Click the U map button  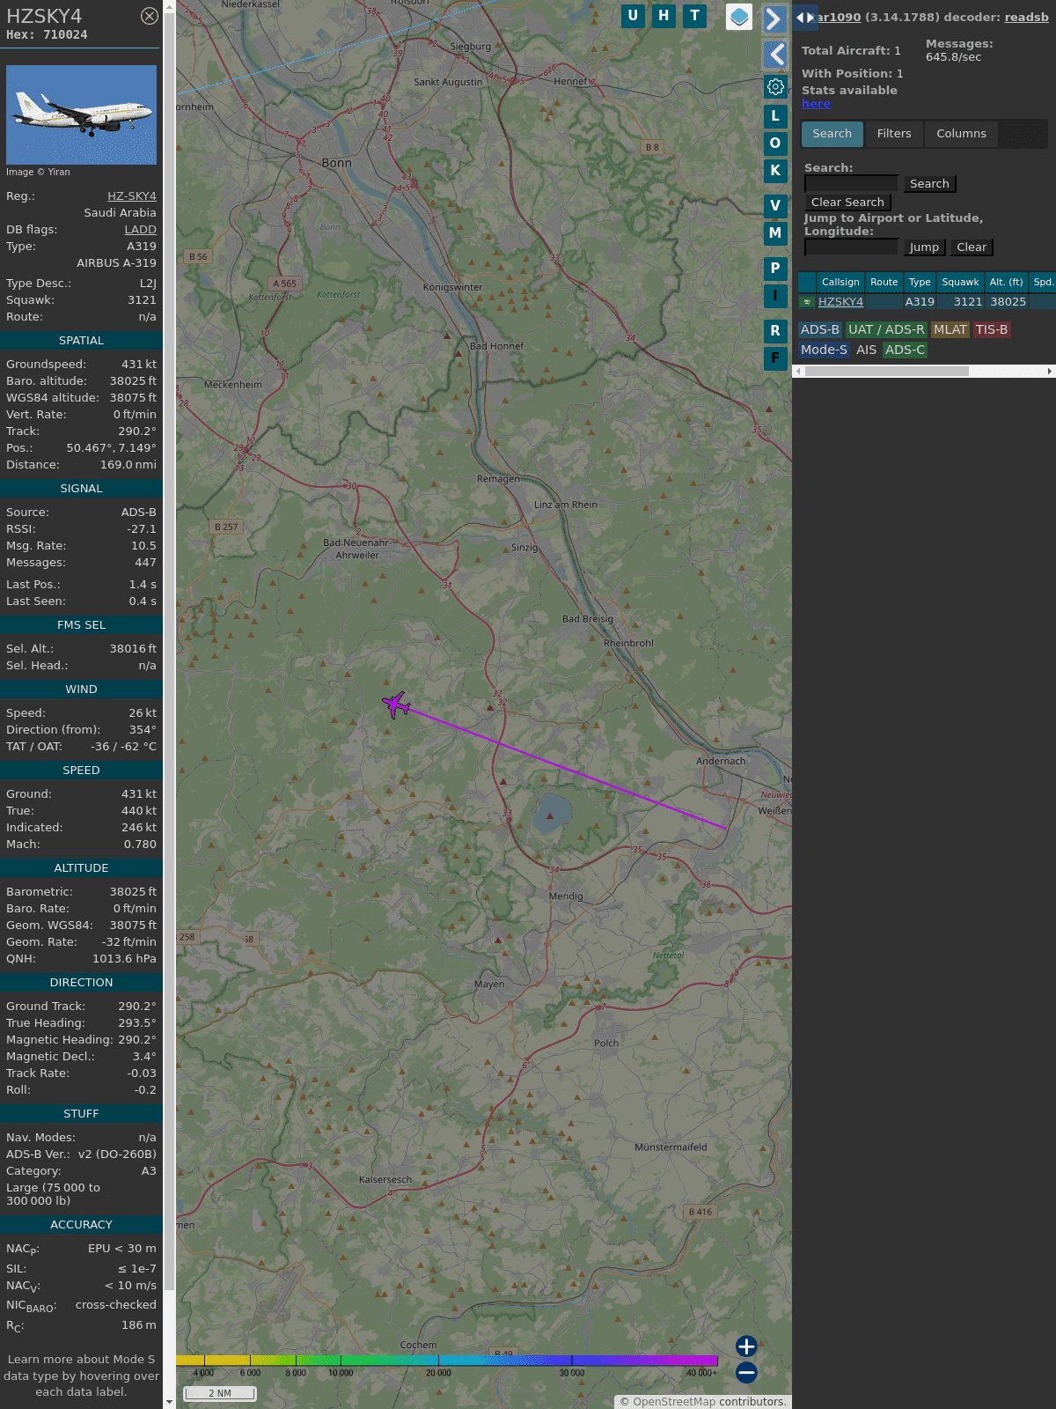coord(633,16)
